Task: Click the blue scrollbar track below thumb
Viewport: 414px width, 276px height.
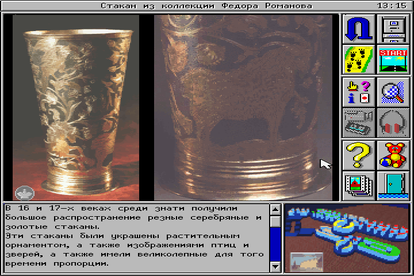Action: point(275,244)
